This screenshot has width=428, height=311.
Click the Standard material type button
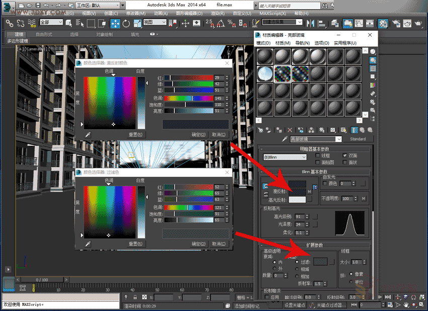358,139
